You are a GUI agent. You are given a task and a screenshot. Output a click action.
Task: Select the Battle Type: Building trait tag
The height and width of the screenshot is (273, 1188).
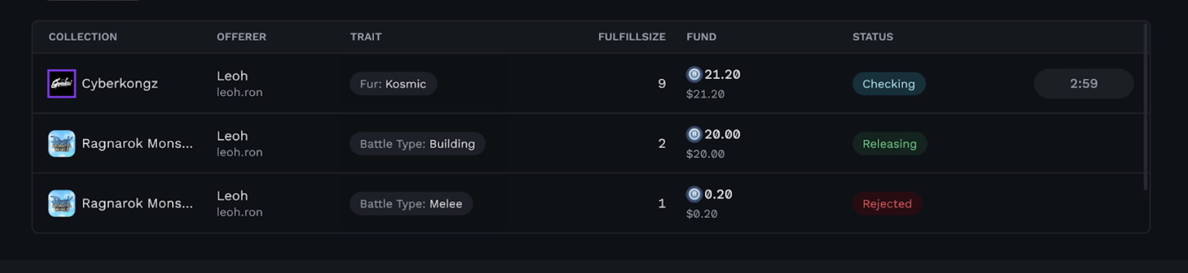pyautogui.click(x=418, y=144)
